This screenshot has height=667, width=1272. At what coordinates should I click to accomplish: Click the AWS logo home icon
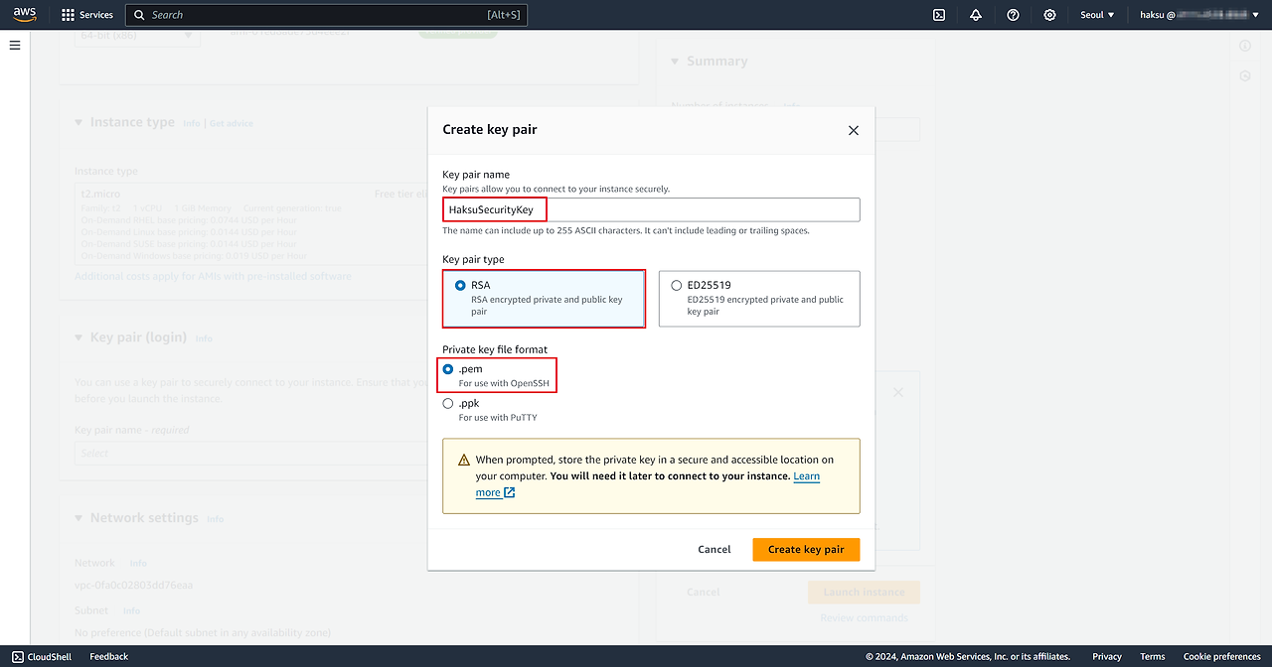(x=25, y=15)
